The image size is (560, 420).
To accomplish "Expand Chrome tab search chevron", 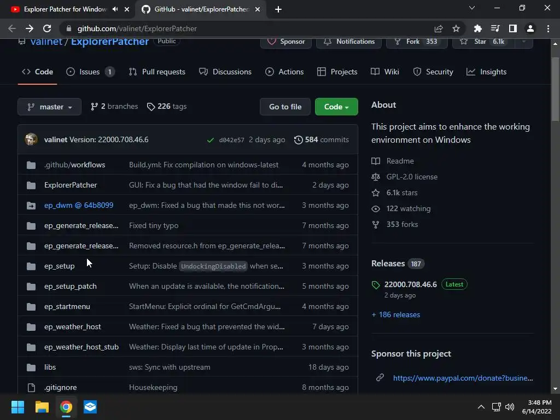I will tap(471, 8).
